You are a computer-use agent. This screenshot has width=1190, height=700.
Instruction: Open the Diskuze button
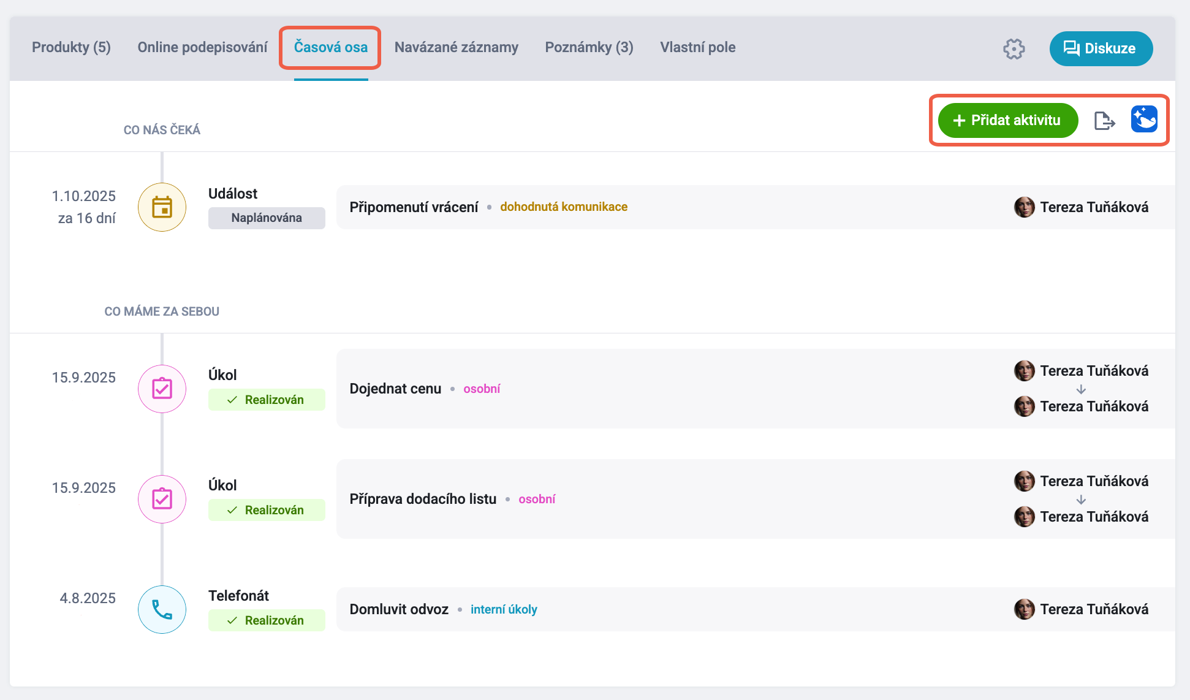point(1101,48)
